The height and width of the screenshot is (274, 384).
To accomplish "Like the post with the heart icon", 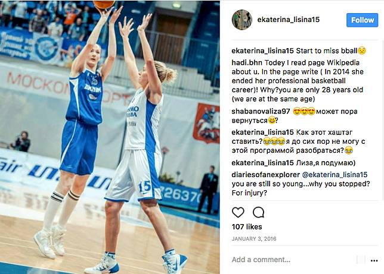I will coord(238,212).
